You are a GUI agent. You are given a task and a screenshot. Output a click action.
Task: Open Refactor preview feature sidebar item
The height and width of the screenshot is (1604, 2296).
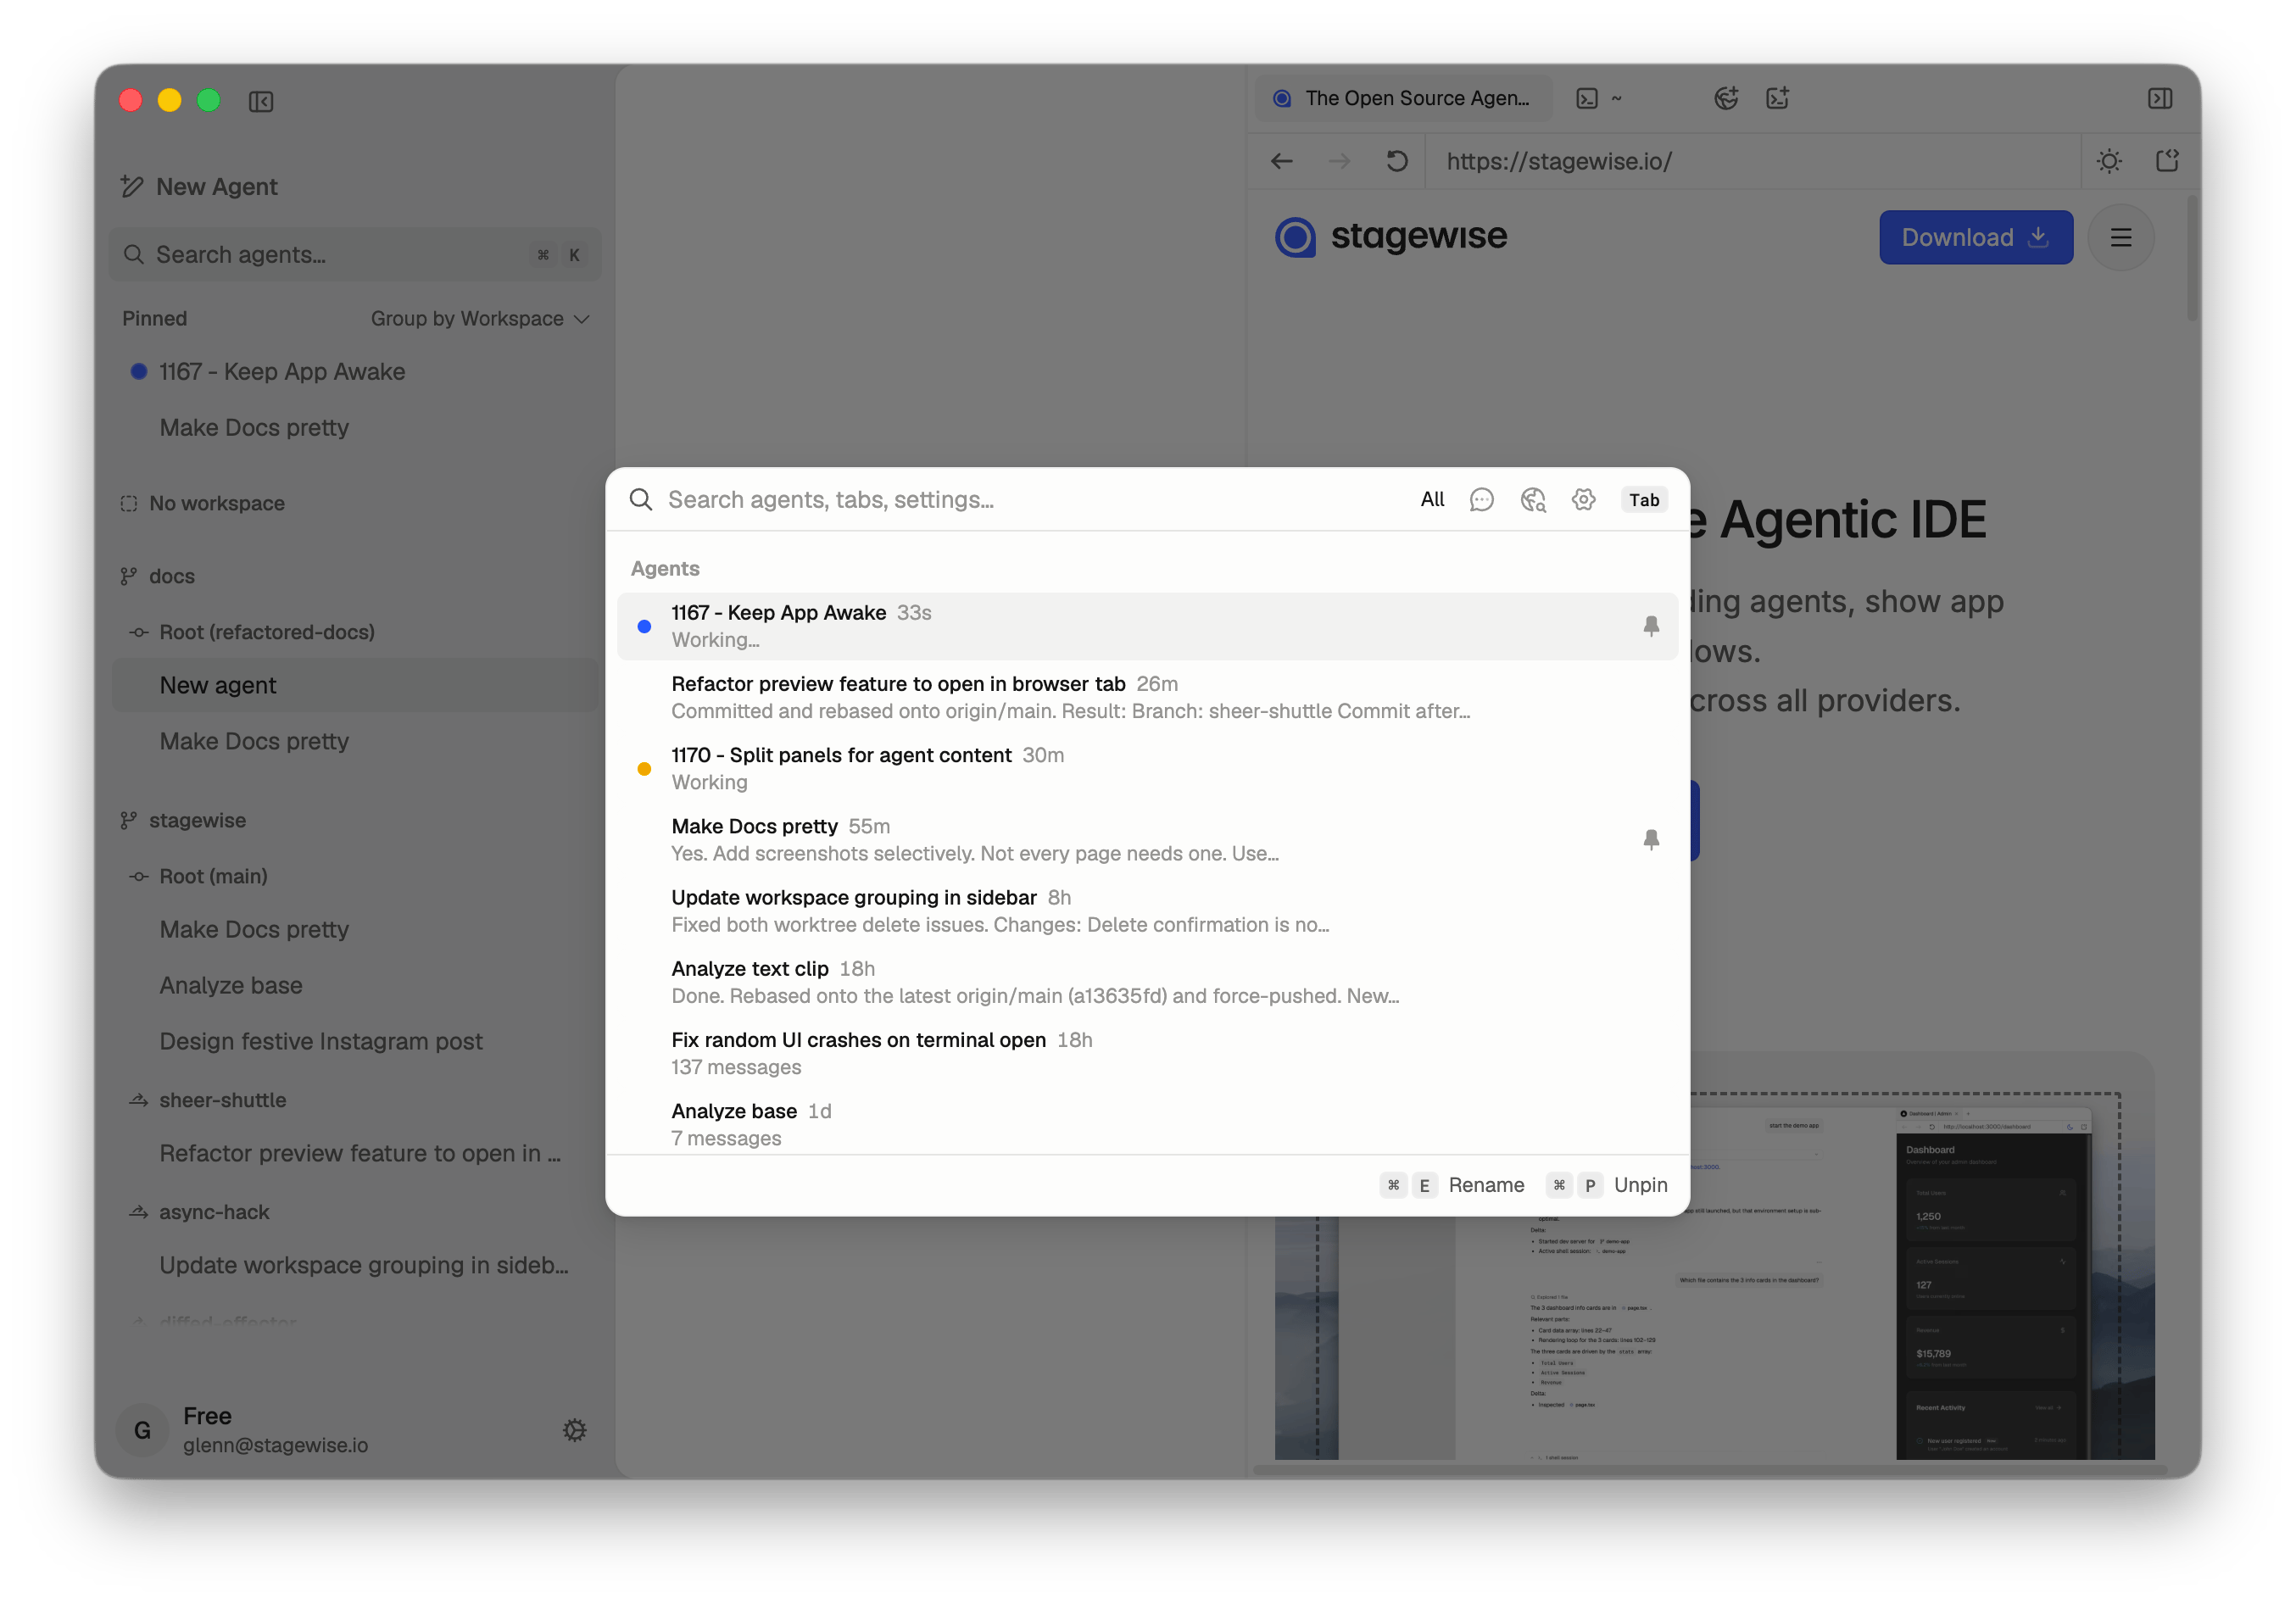(355, 1153)
